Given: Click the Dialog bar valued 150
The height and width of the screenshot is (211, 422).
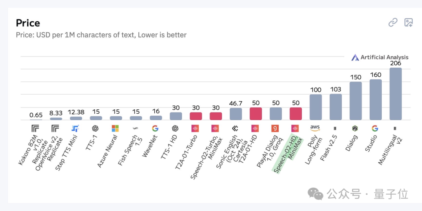Looking at the screenshot, I should 356,101.
